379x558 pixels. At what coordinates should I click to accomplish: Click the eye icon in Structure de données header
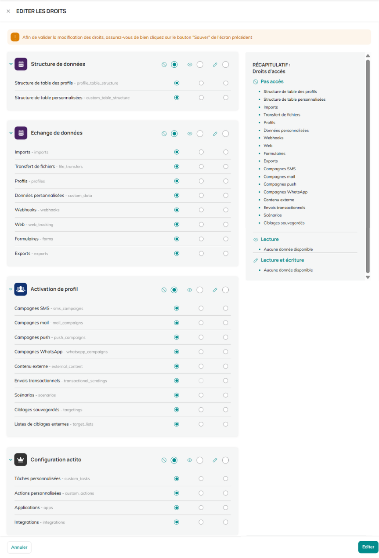(190, 65)
